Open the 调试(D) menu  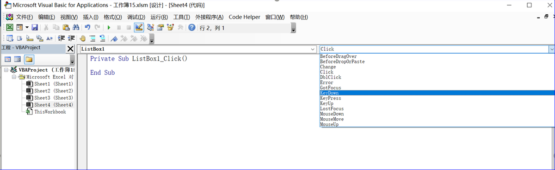[136, 17]
